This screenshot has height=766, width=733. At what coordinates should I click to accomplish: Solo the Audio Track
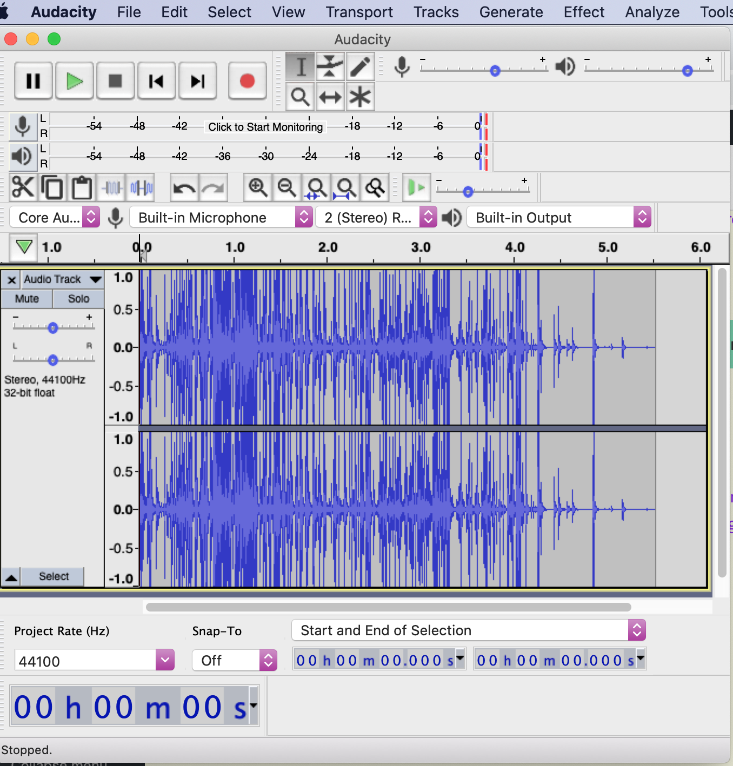click(x=79, y=299)
